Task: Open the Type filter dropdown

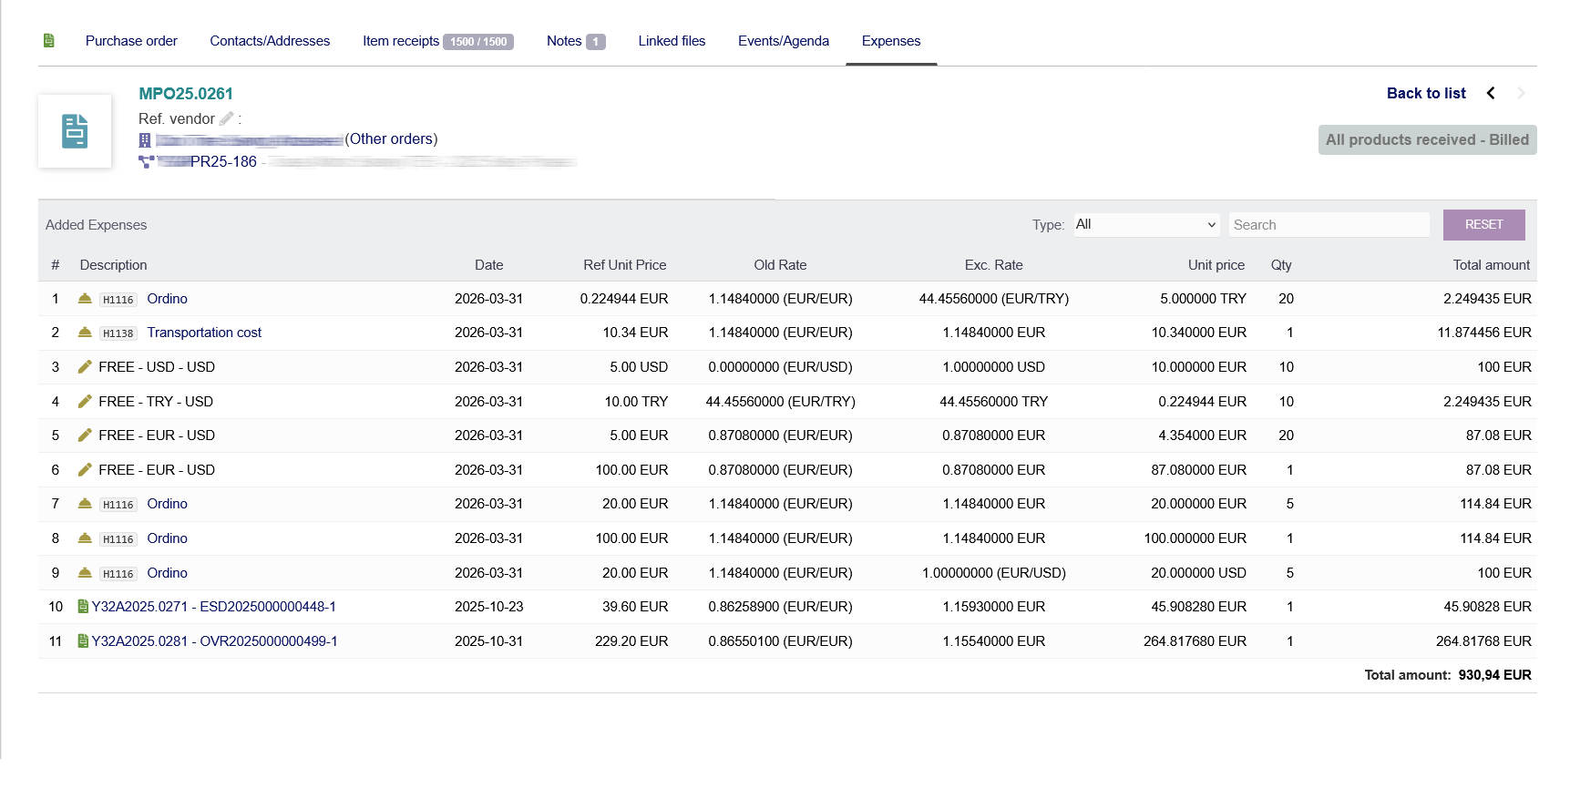Action: tap(1145, 225)
